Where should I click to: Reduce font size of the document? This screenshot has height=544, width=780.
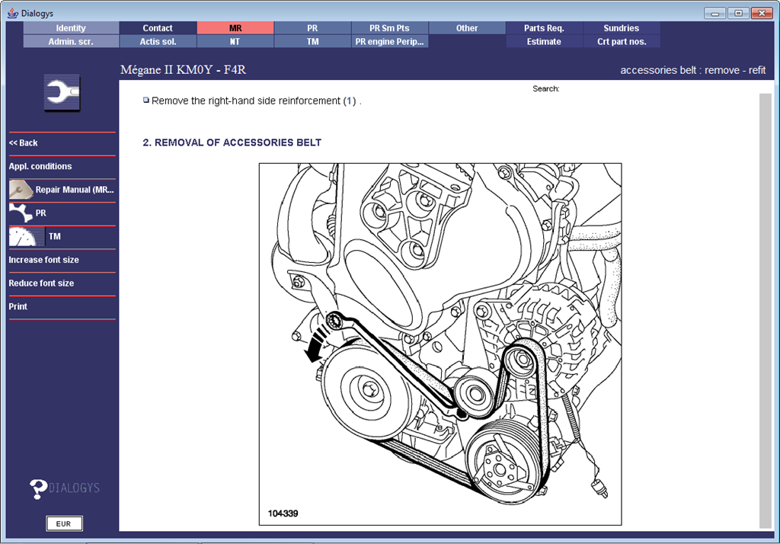pyautogui.click(x=41, y=283)
